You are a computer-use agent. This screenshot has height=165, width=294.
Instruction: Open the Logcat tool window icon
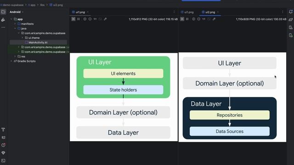(x=3, y=137)
